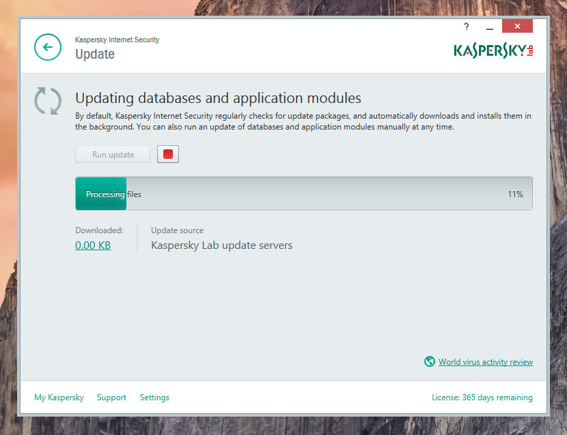This screenshot has width=567, height=435.
Task: Go back with the circular arrow button
Action: coord(48,47)
